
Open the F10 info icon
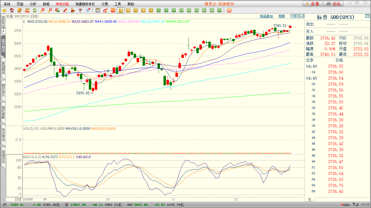(x=27, y=10)
